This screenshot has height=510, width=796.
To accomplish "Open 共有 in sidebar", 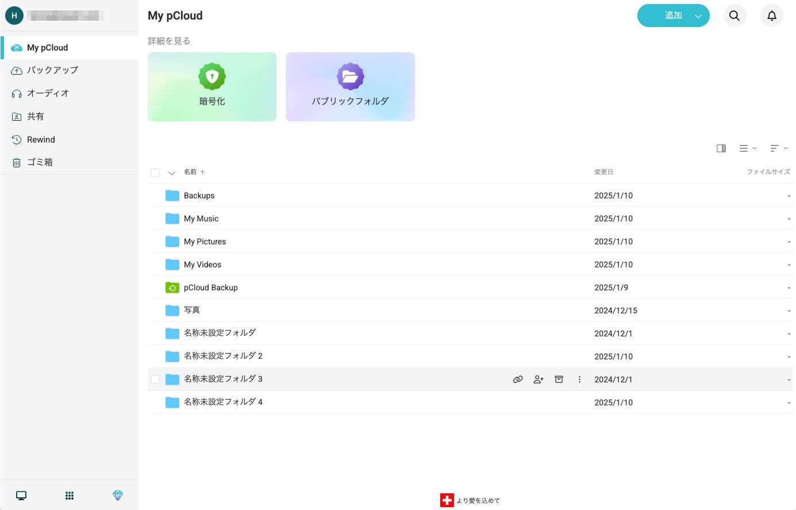I will click(x=70, y=116).
